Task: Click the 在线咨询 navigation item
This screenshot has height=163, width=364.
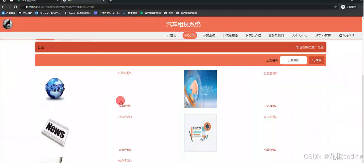Action: click(347, 35)
